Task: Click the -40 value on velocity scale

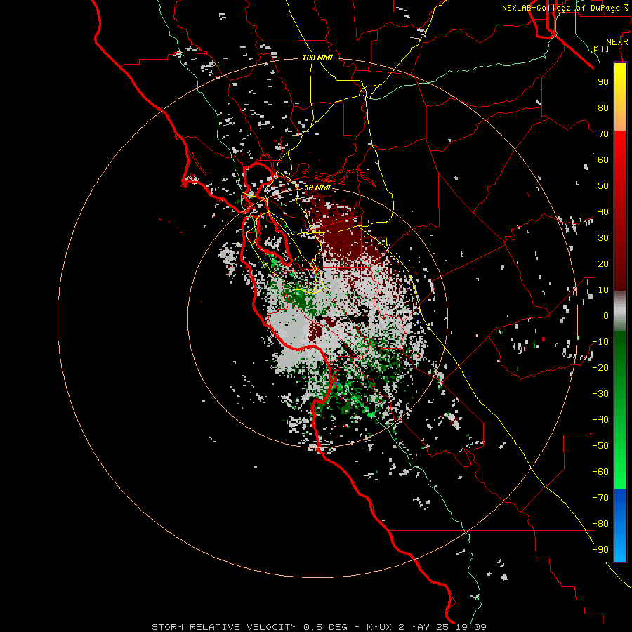Action: tap(600, 420)
